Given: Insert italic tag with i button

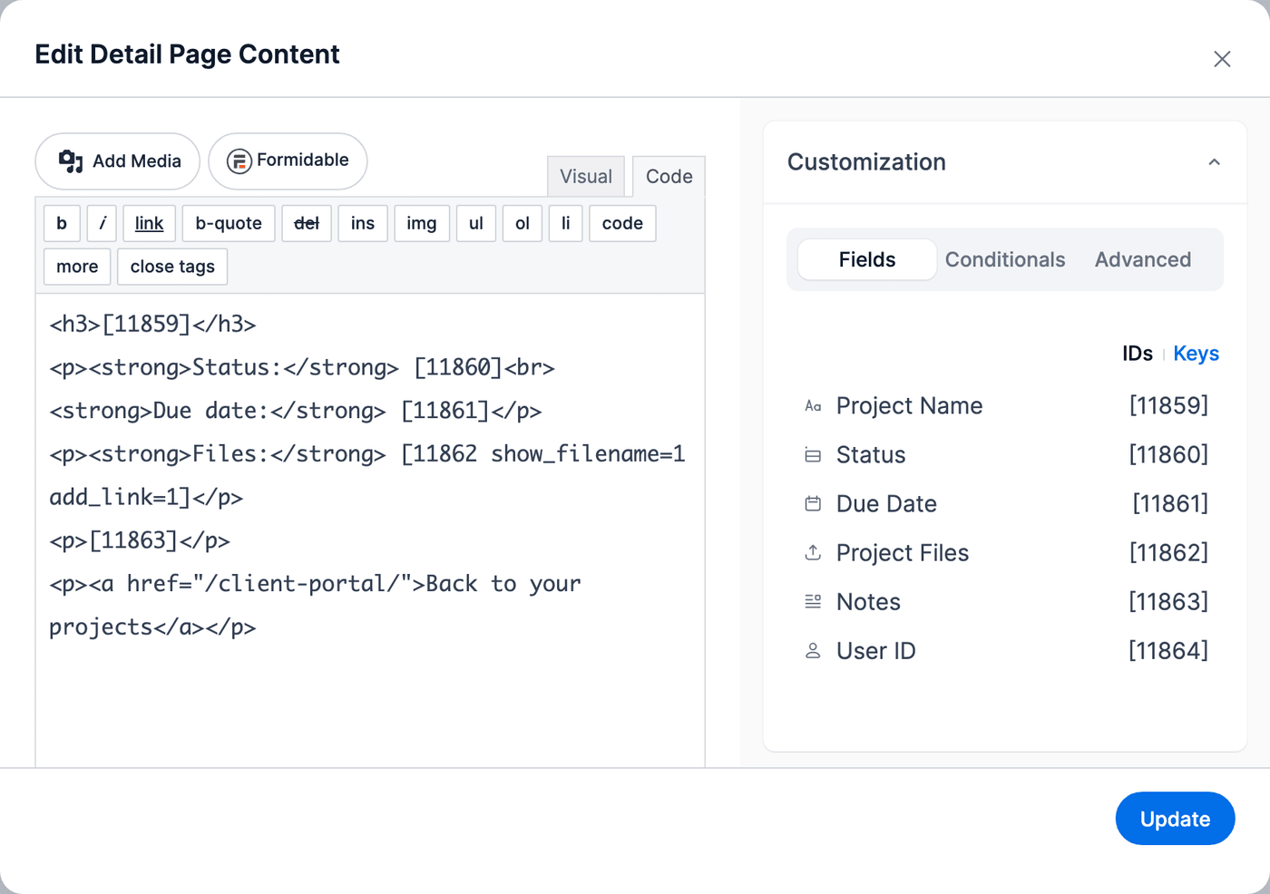Looking at the screenshot, I should click(x=102, y=223).
